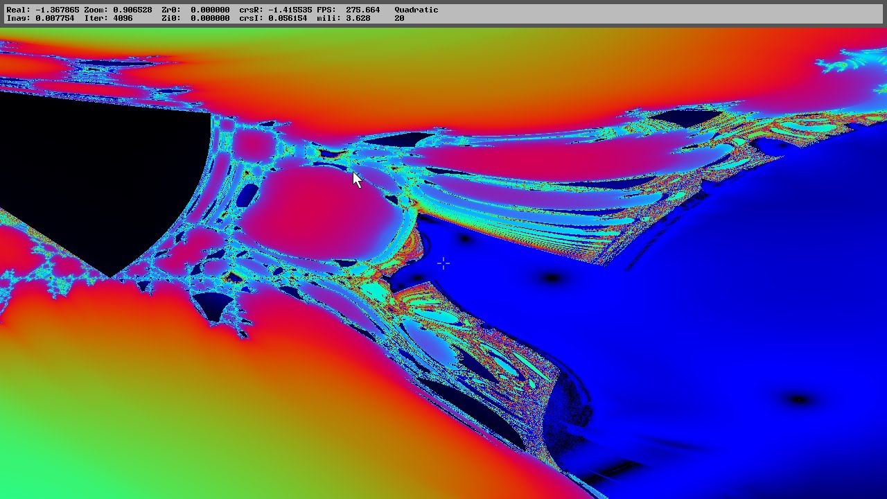Click the crsI value 0.056154
This screenshot has height=499, width=887.
pyautogui.click(x=287, y=18)
